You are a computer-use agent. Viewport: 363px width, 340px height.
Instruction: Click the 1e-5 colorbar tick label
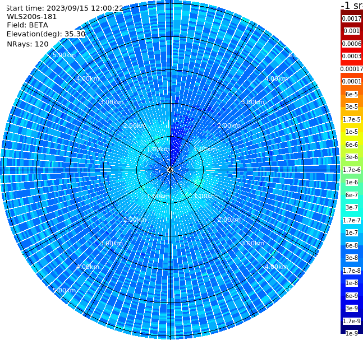pos(352,132)
